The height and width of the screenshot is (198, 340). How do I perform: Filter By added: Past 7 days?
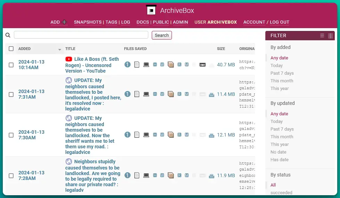(x=282, y=73)
